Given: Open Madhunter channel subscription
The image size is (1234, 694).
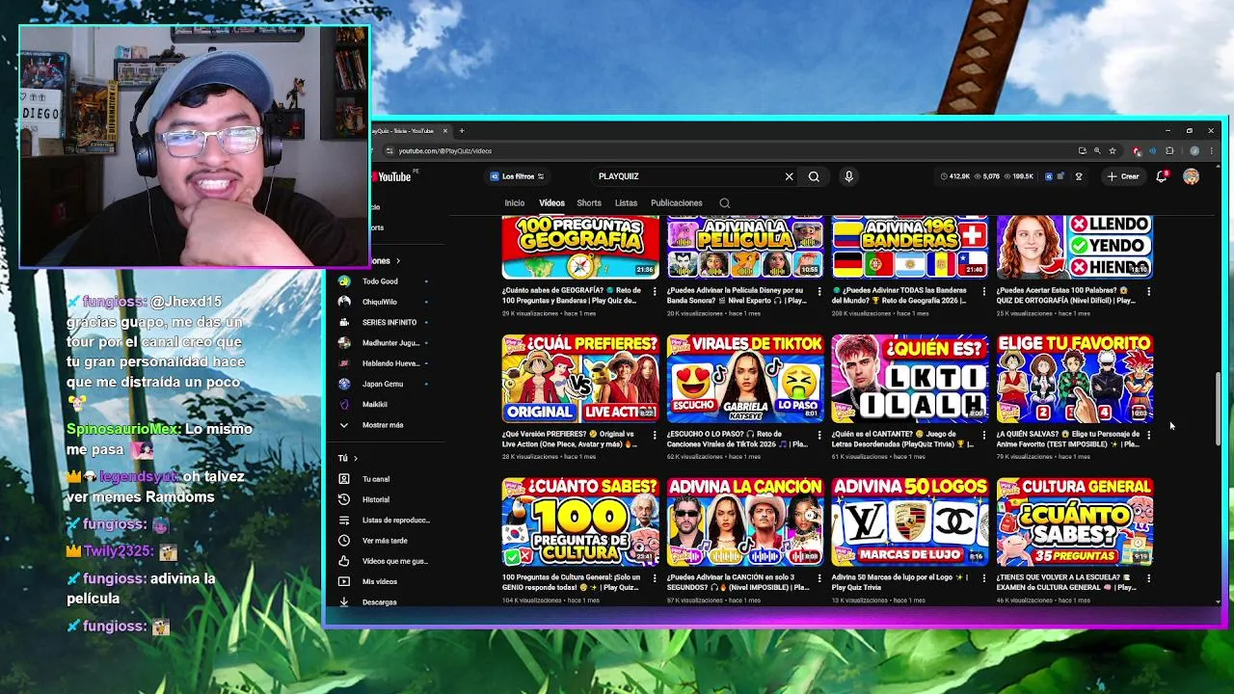Looking at the screenshot, I should coord(384,343).
